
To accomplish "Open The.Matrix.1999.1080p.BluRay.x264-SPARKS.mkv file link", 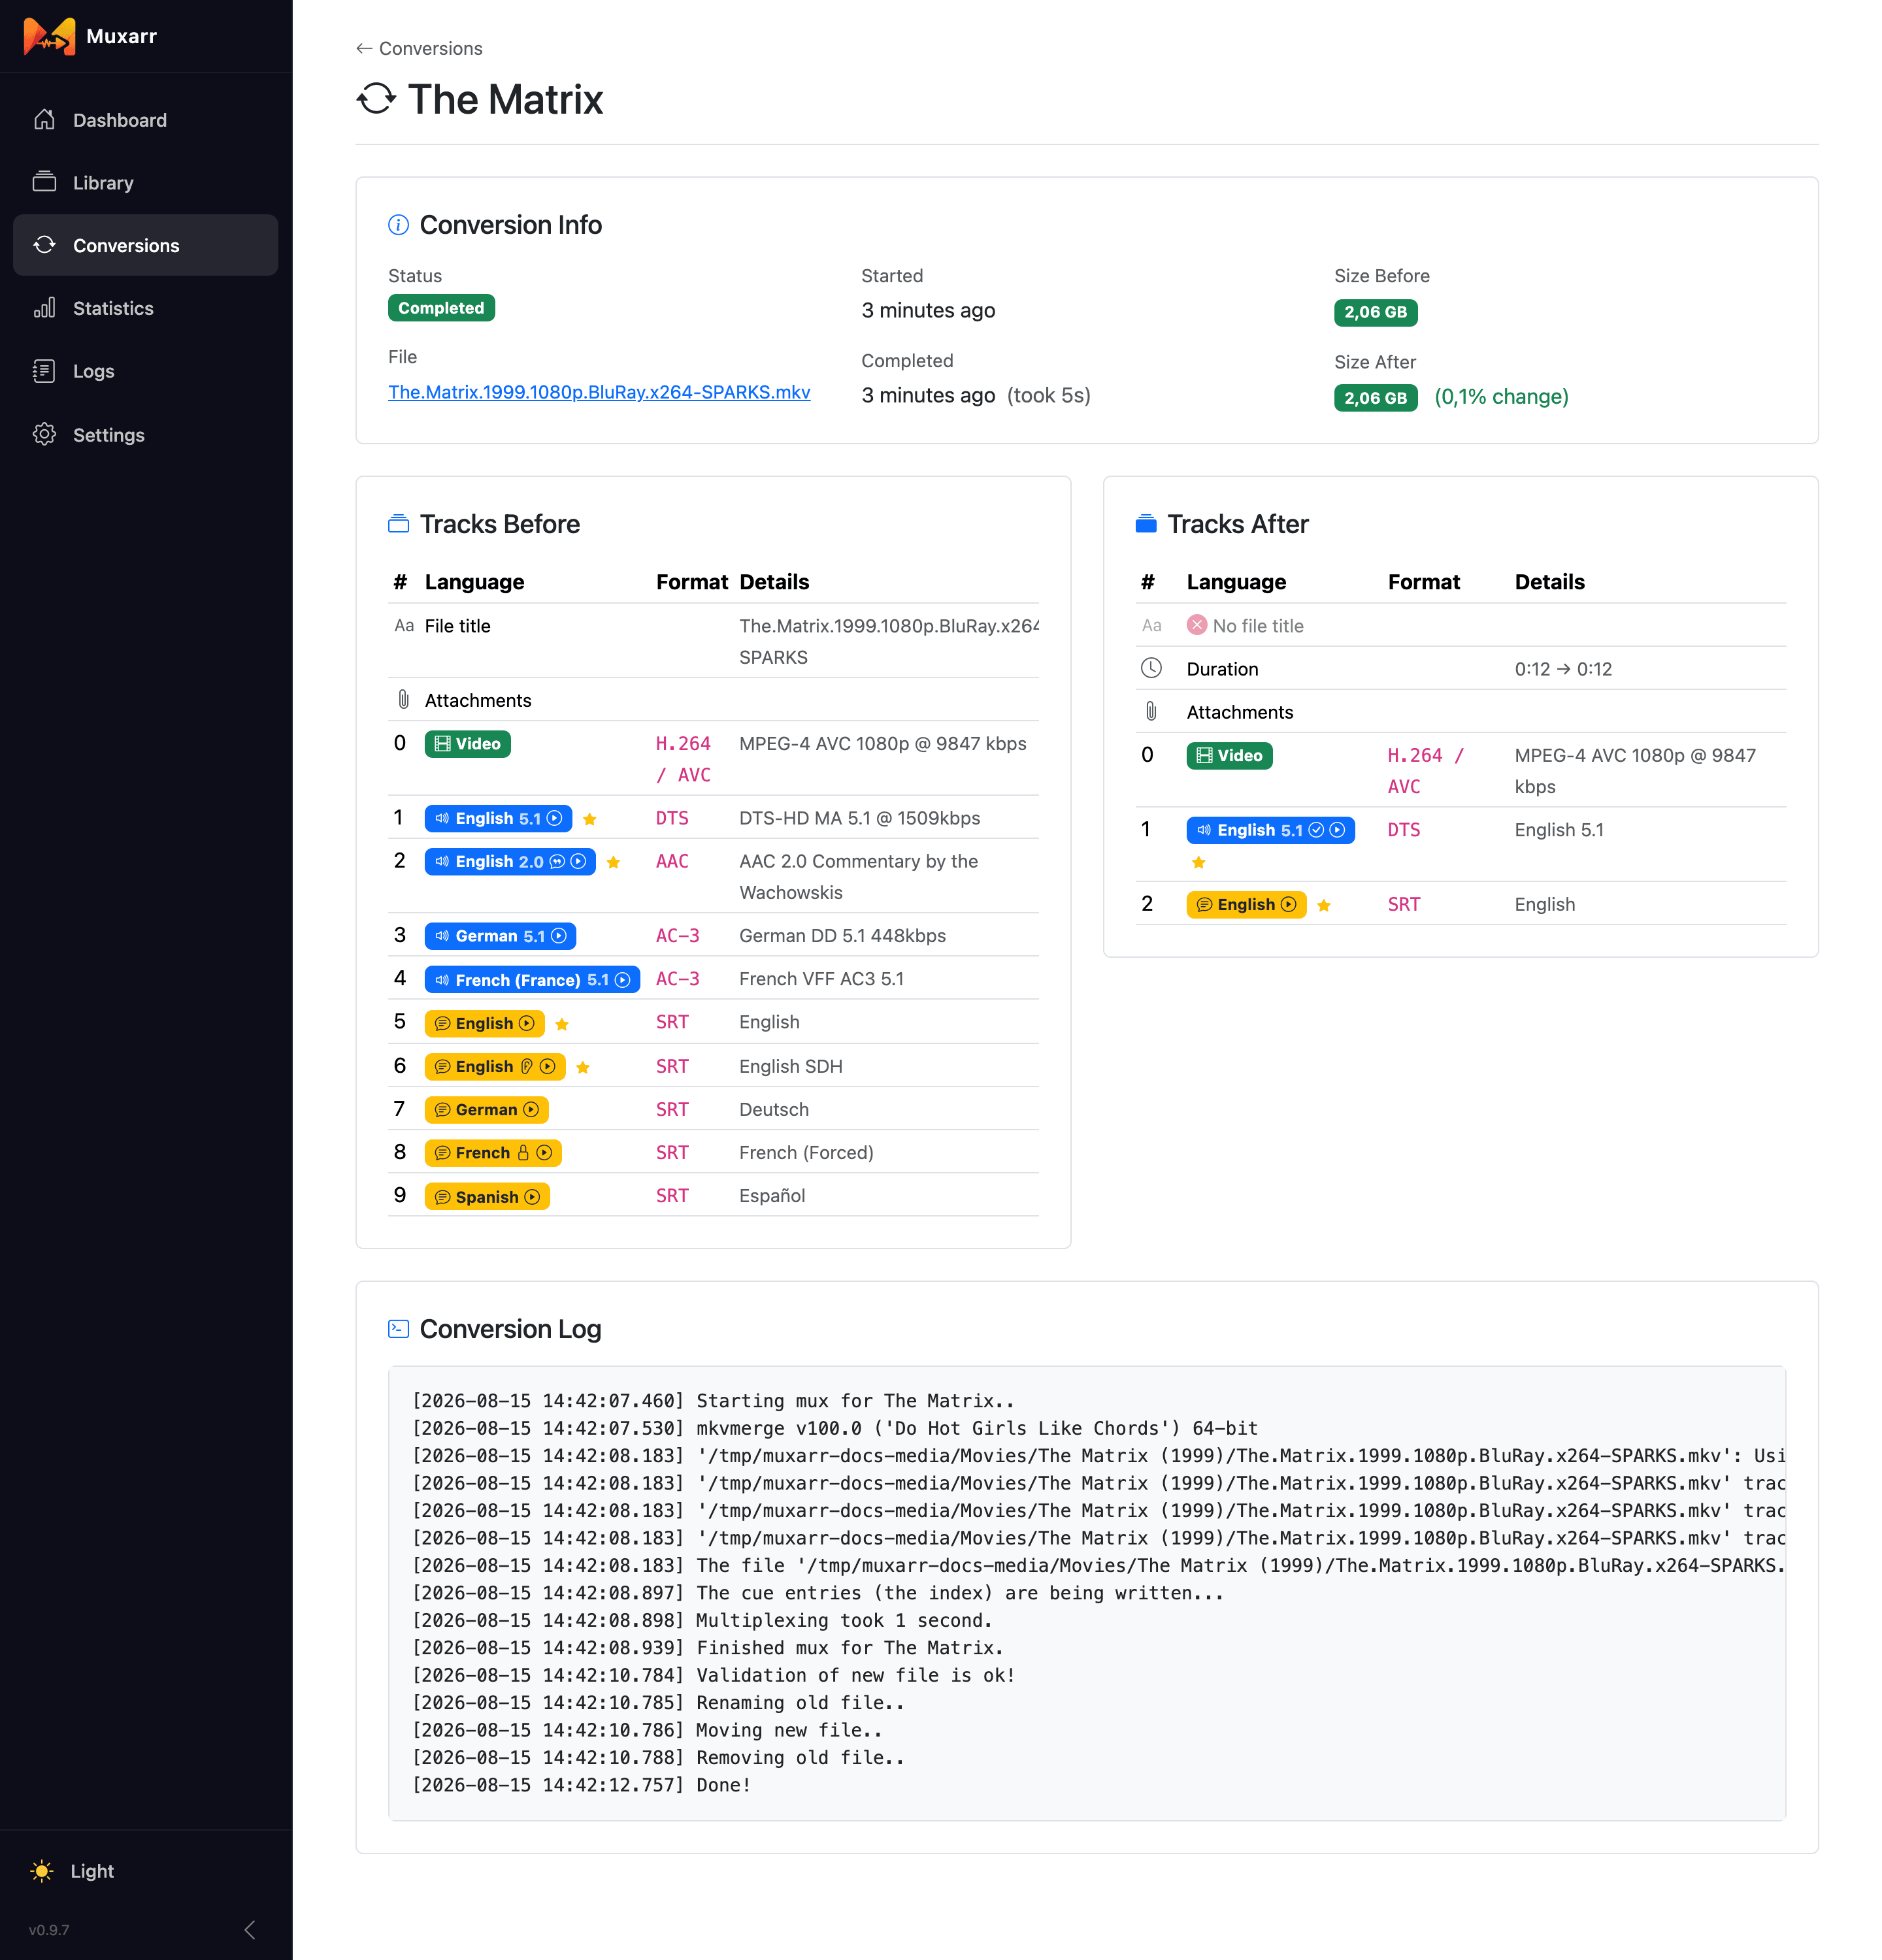I will click(599, 392).
